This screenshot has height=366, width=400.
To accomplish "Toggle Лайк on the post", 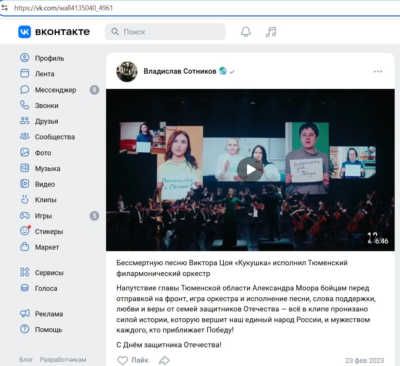I will point(133,360).
